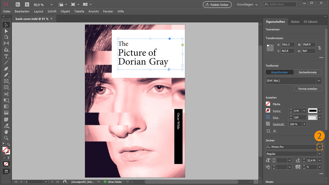Set the top-left reference point in Transformieren
The image size is (329, 185).
coord(268,46)
